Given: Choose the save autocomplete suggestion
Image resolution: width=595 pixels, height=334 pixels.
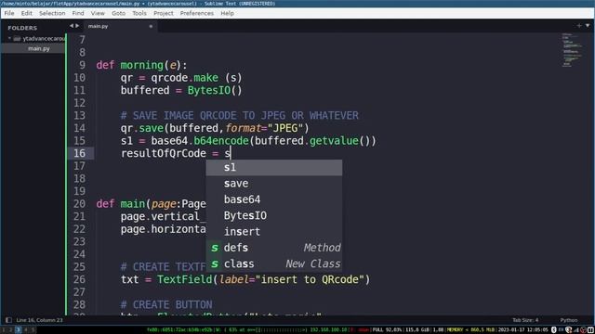Looking at the screenshot, I should tap(274, 184).
